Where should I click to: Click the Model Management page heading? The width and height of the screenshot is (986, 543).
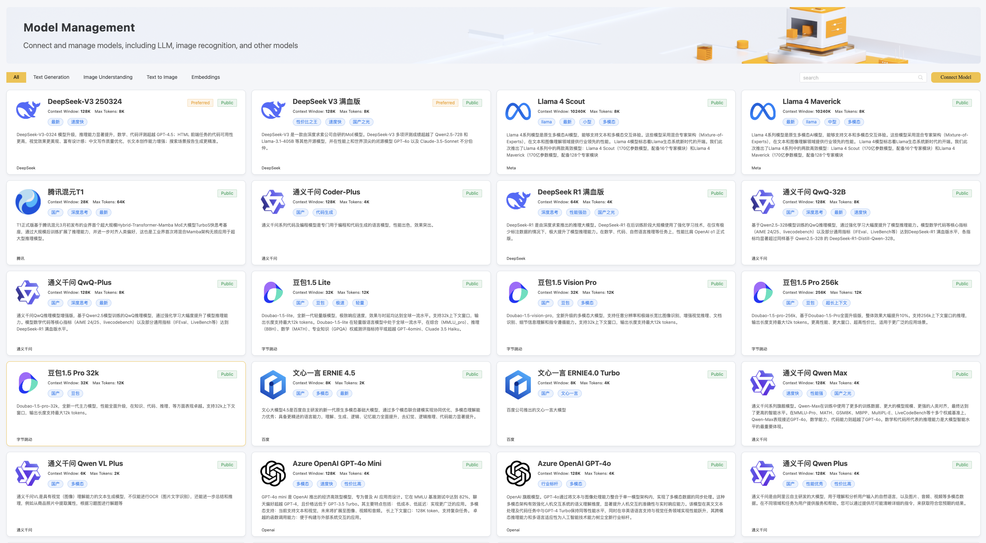tap(79, 28)
